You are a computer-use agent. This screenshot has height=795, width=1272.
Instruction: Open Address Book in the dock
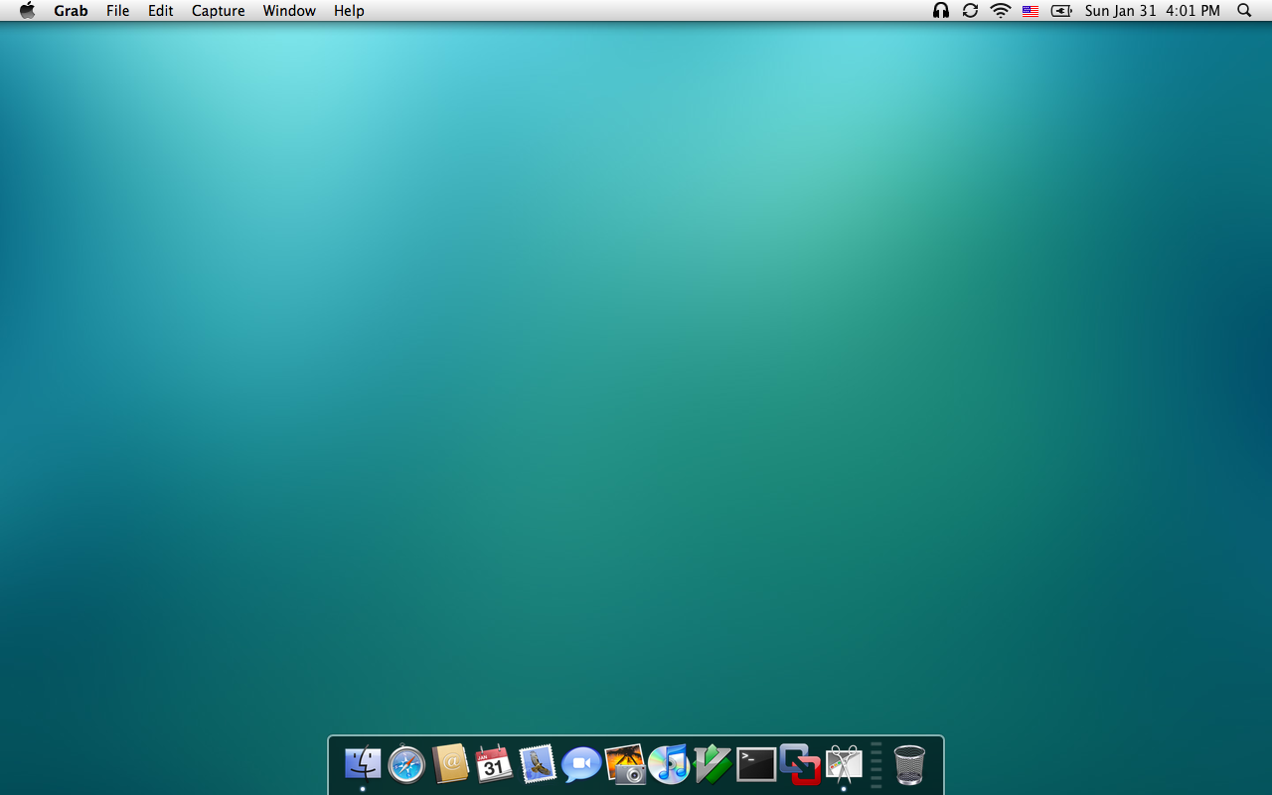[450, 764]
